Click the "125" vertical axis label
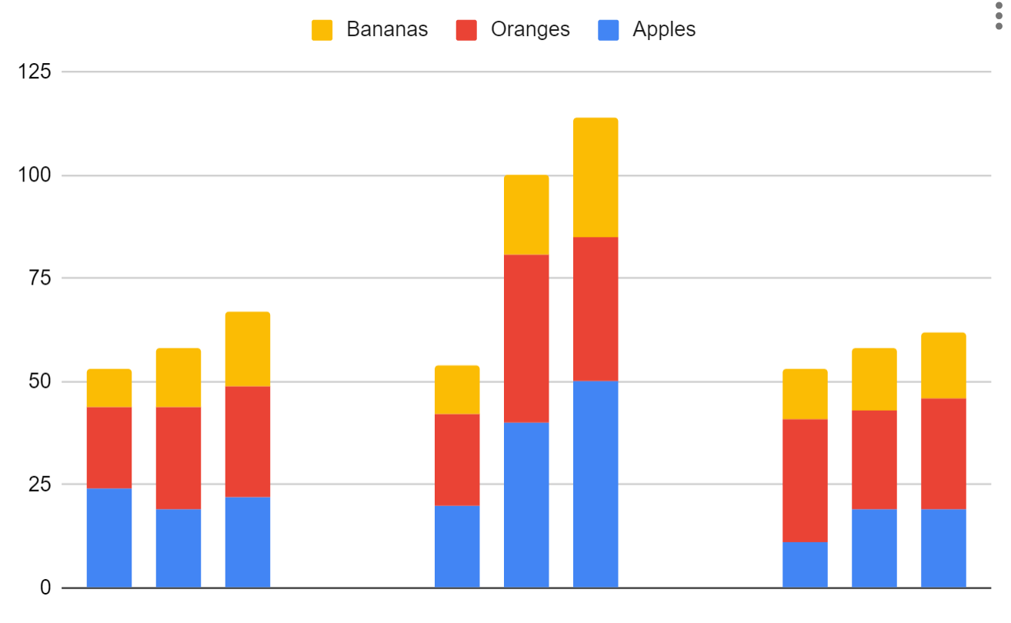The width and height of the screenshot is (1011, 623). point(35,72)
